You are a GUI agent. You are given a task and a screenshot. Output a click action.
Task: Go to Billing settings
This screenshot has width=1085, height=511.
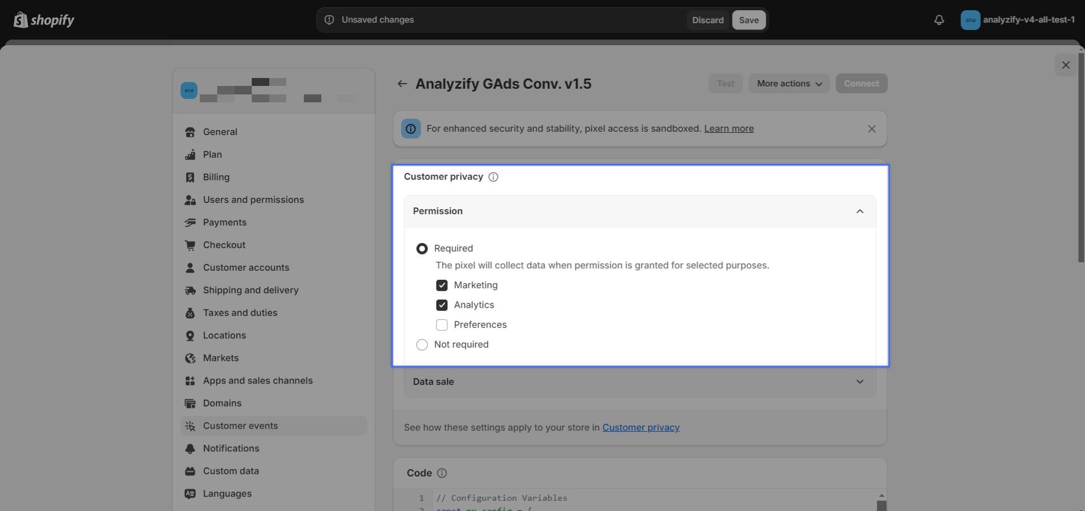(x=274, y=177)
